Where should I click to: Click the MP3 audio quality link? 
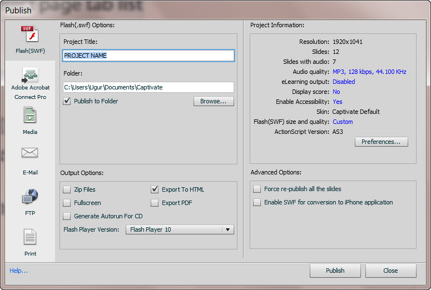coord(369,72)
